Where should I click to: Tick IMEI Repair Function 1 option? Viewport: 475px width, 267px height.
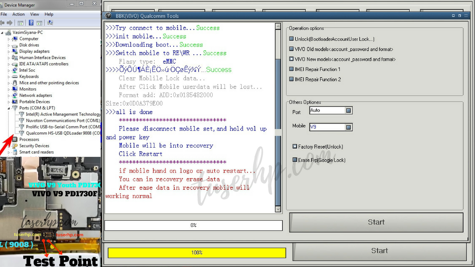point(291,69)
